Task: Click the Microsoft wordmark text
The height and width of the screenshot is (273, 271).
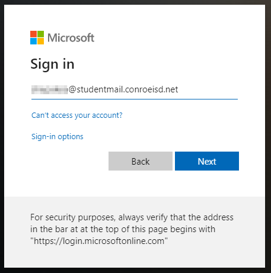Action: (71, 38)
